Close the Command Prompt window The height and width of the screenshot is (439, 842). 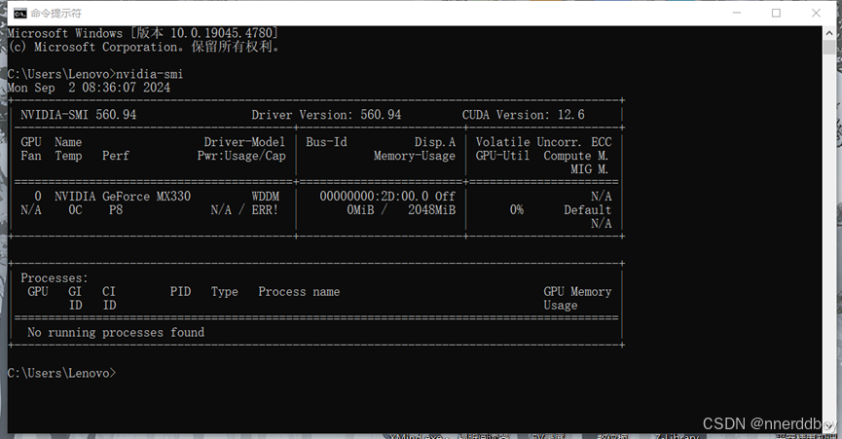pyautogui.click(x=816, y=13)
